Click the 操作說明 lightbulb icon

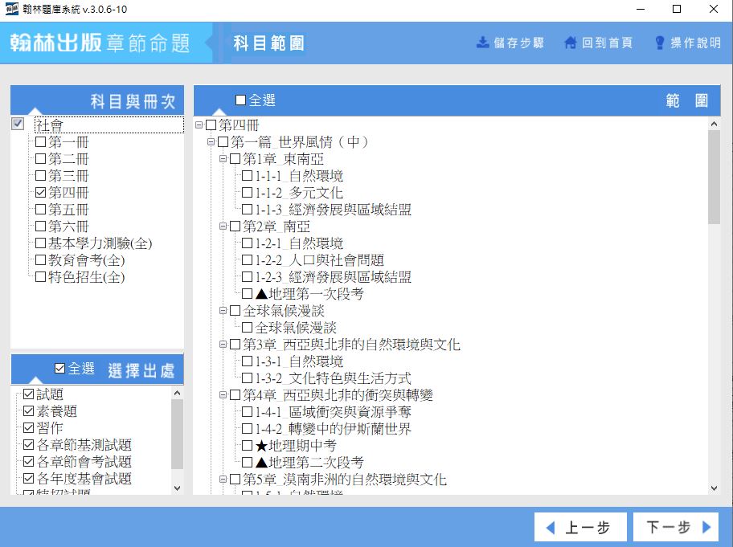[659, 43]
